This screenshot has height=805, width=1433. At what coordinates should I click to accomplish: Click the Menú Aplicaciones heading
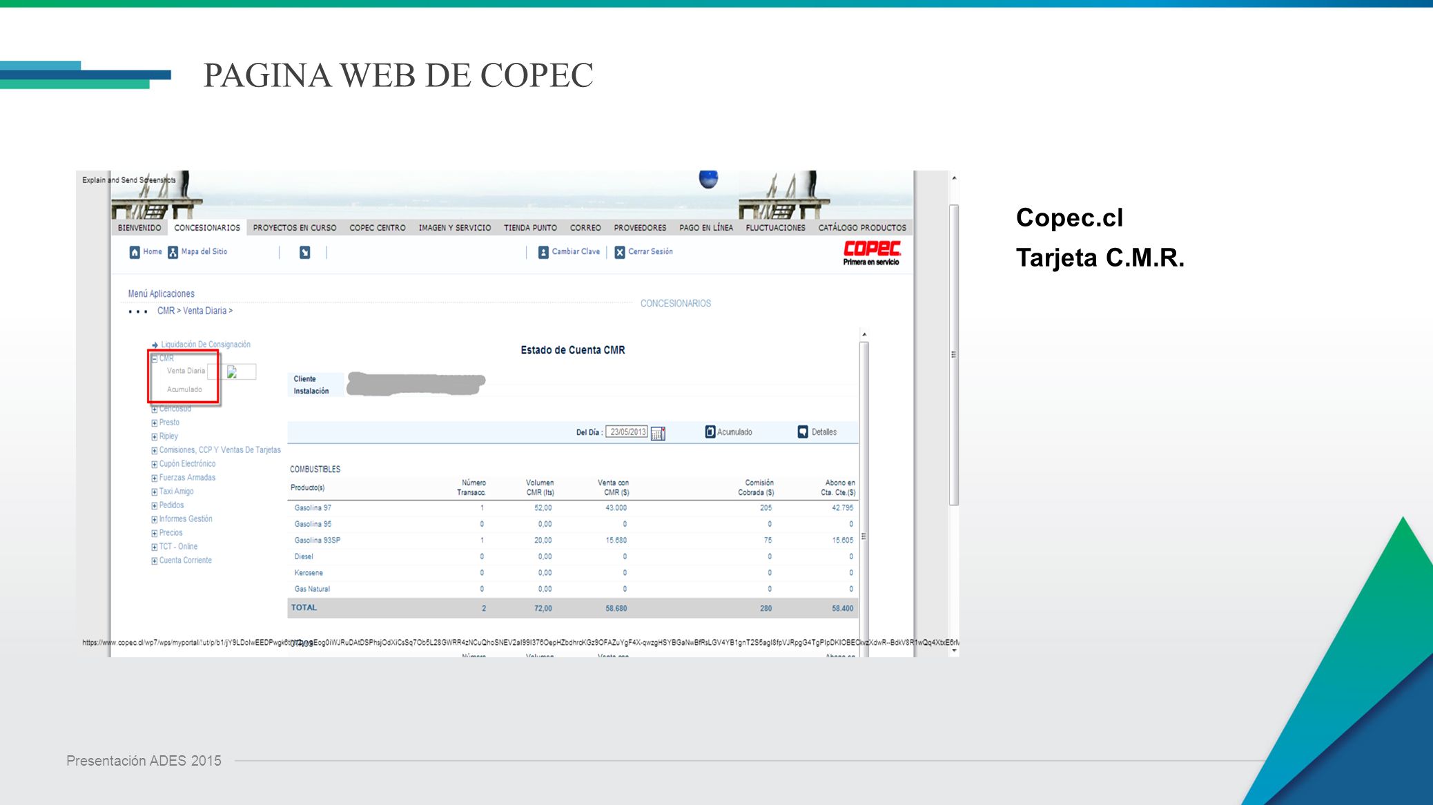[161, 293]
